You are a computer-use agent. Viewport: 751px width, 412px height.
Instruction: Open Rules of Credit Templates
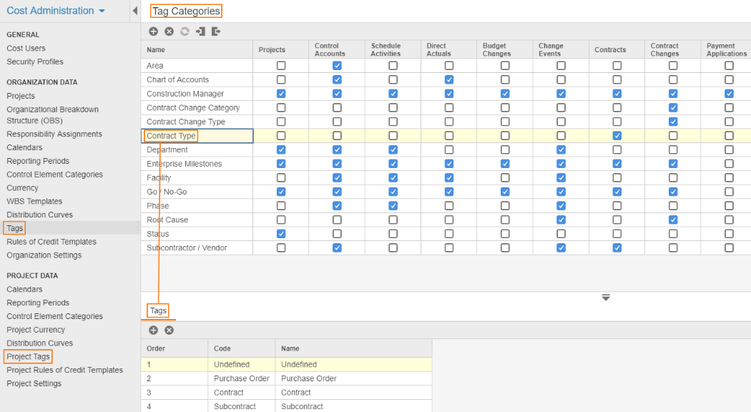[x=51, y=242]
